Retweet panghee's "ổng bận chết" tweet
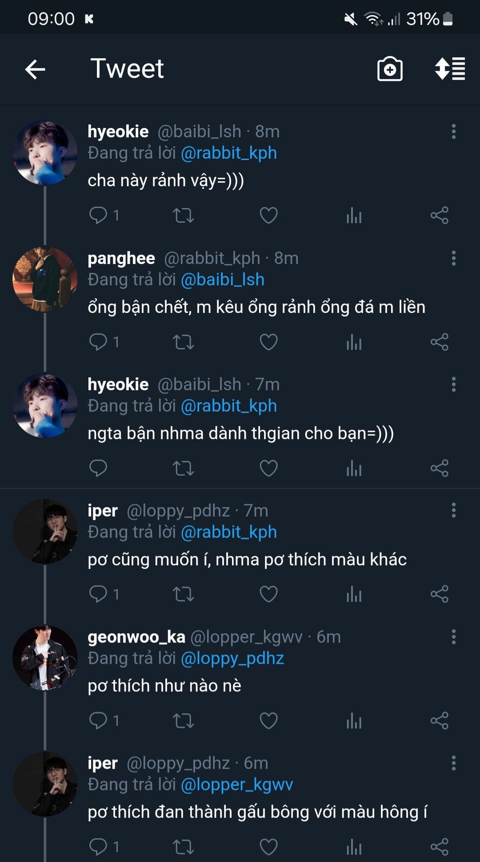Screen dimensions: 480x862 (183, 342)
